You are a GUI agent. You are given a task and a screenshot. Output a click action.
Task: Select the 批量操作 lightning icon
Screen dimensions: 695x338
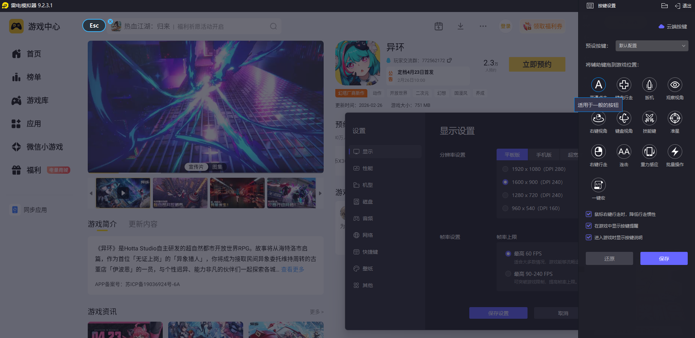675,152
